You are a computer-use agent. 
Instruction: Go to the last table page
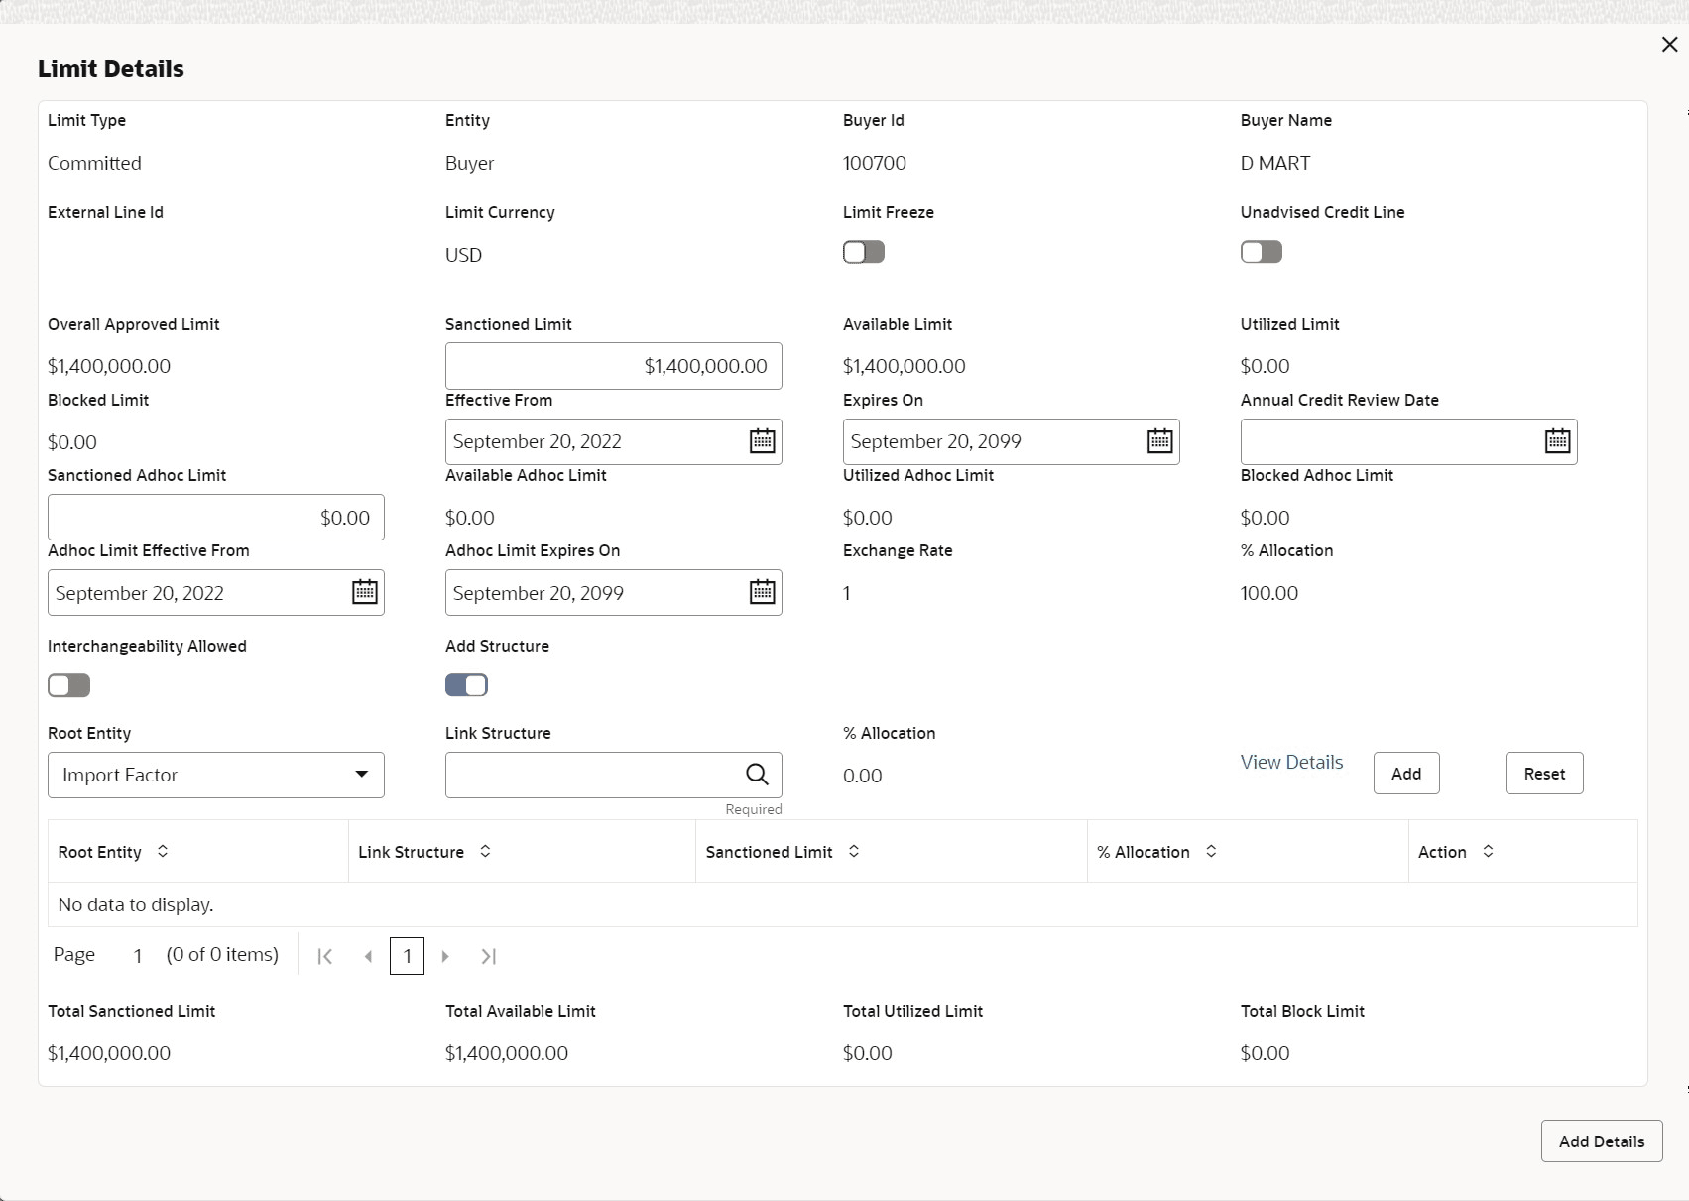[x=488, y=956]
